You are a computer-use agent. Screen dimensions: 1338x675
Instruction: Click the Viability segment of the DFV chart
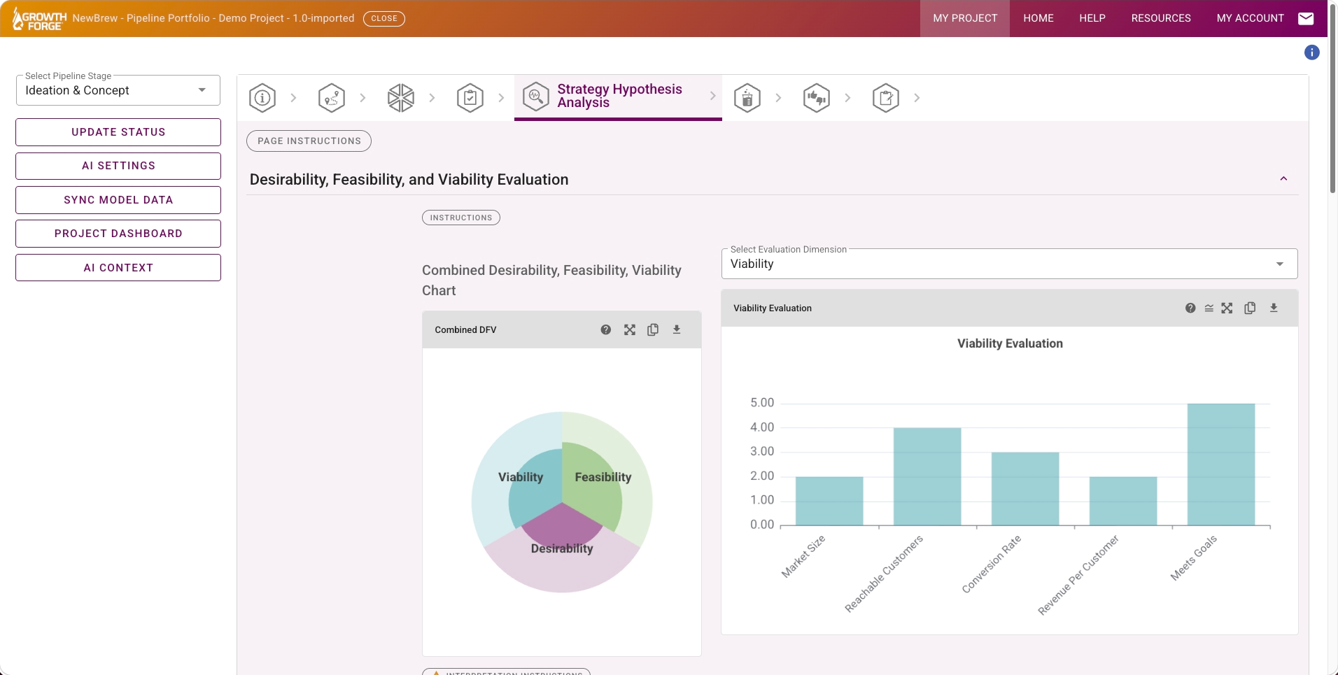pos(536,488)
